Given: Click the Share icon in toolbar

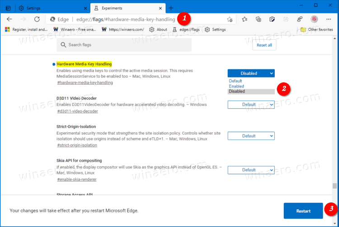Looking at the screenshot, I should pos(286,19).
